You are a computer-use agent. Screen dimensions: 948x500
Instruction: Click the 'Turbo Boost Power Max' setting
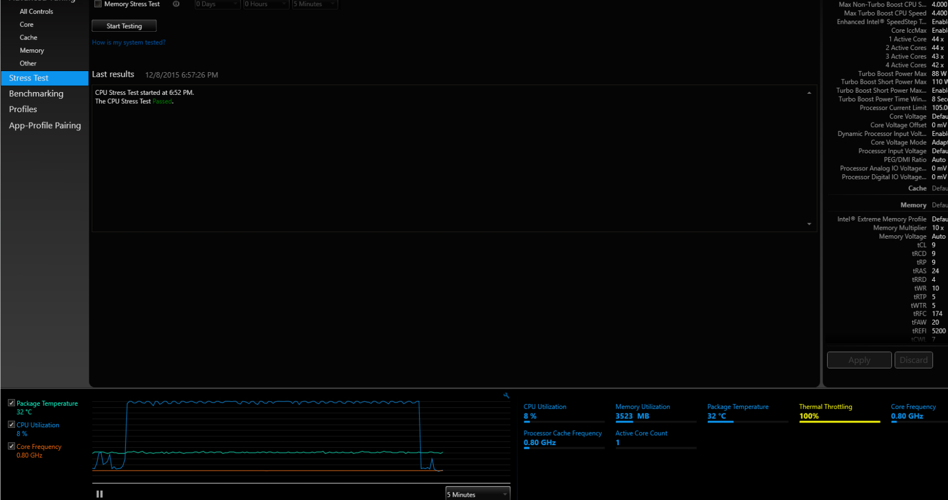[903, 74]
